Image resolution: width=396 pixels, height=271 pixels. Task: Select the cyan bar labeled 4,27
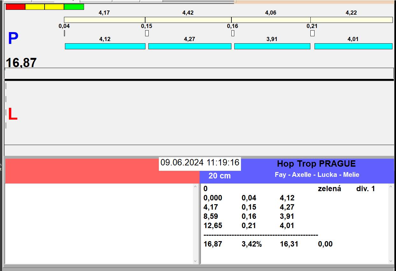tap(190, 46)
